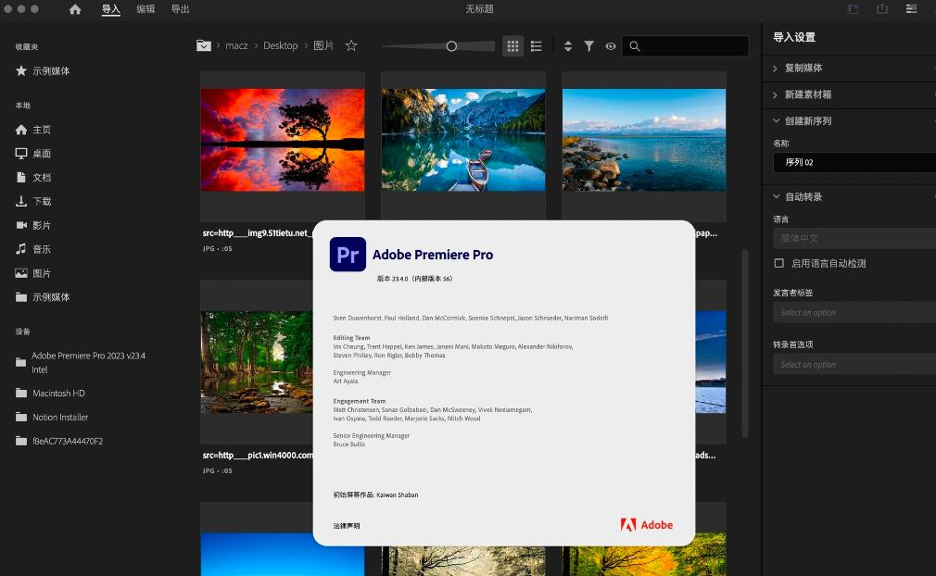Viewport: 936px width, 576px height.
Task: Adjust the thumbnail size slider
Action: click(451, 46)
